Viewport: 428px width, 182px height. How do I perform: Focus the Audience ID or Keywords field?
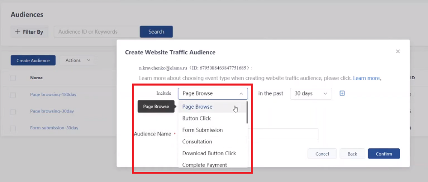[97, 32]
